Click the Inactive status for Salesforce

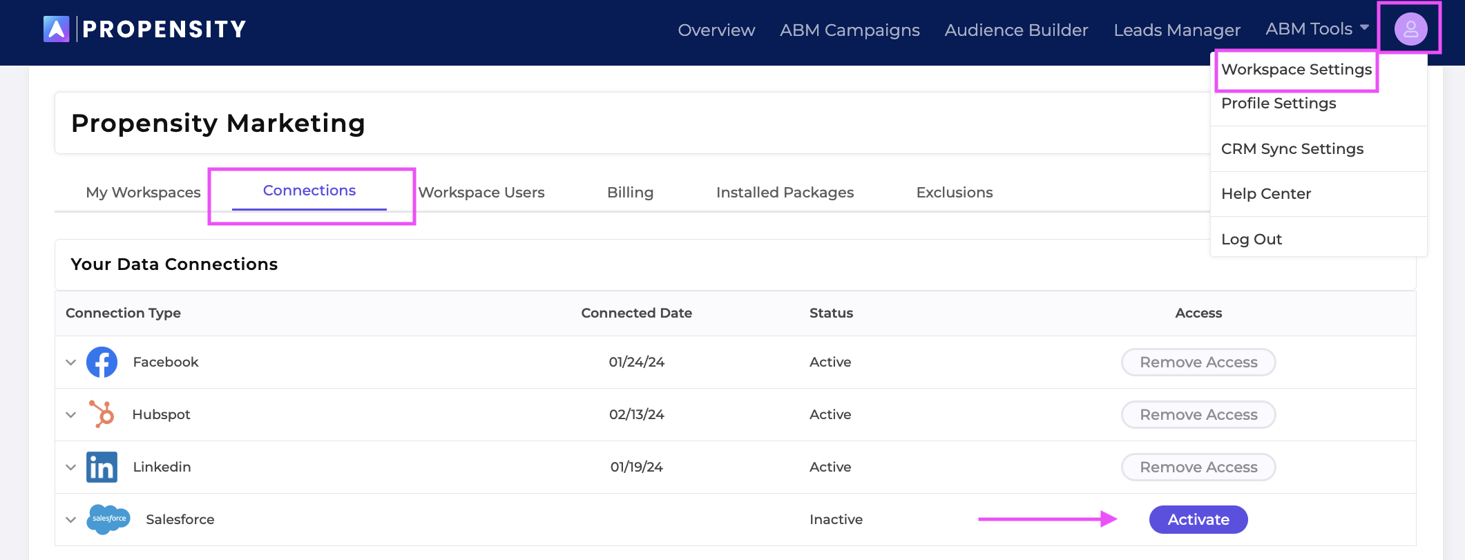(836, 519)
